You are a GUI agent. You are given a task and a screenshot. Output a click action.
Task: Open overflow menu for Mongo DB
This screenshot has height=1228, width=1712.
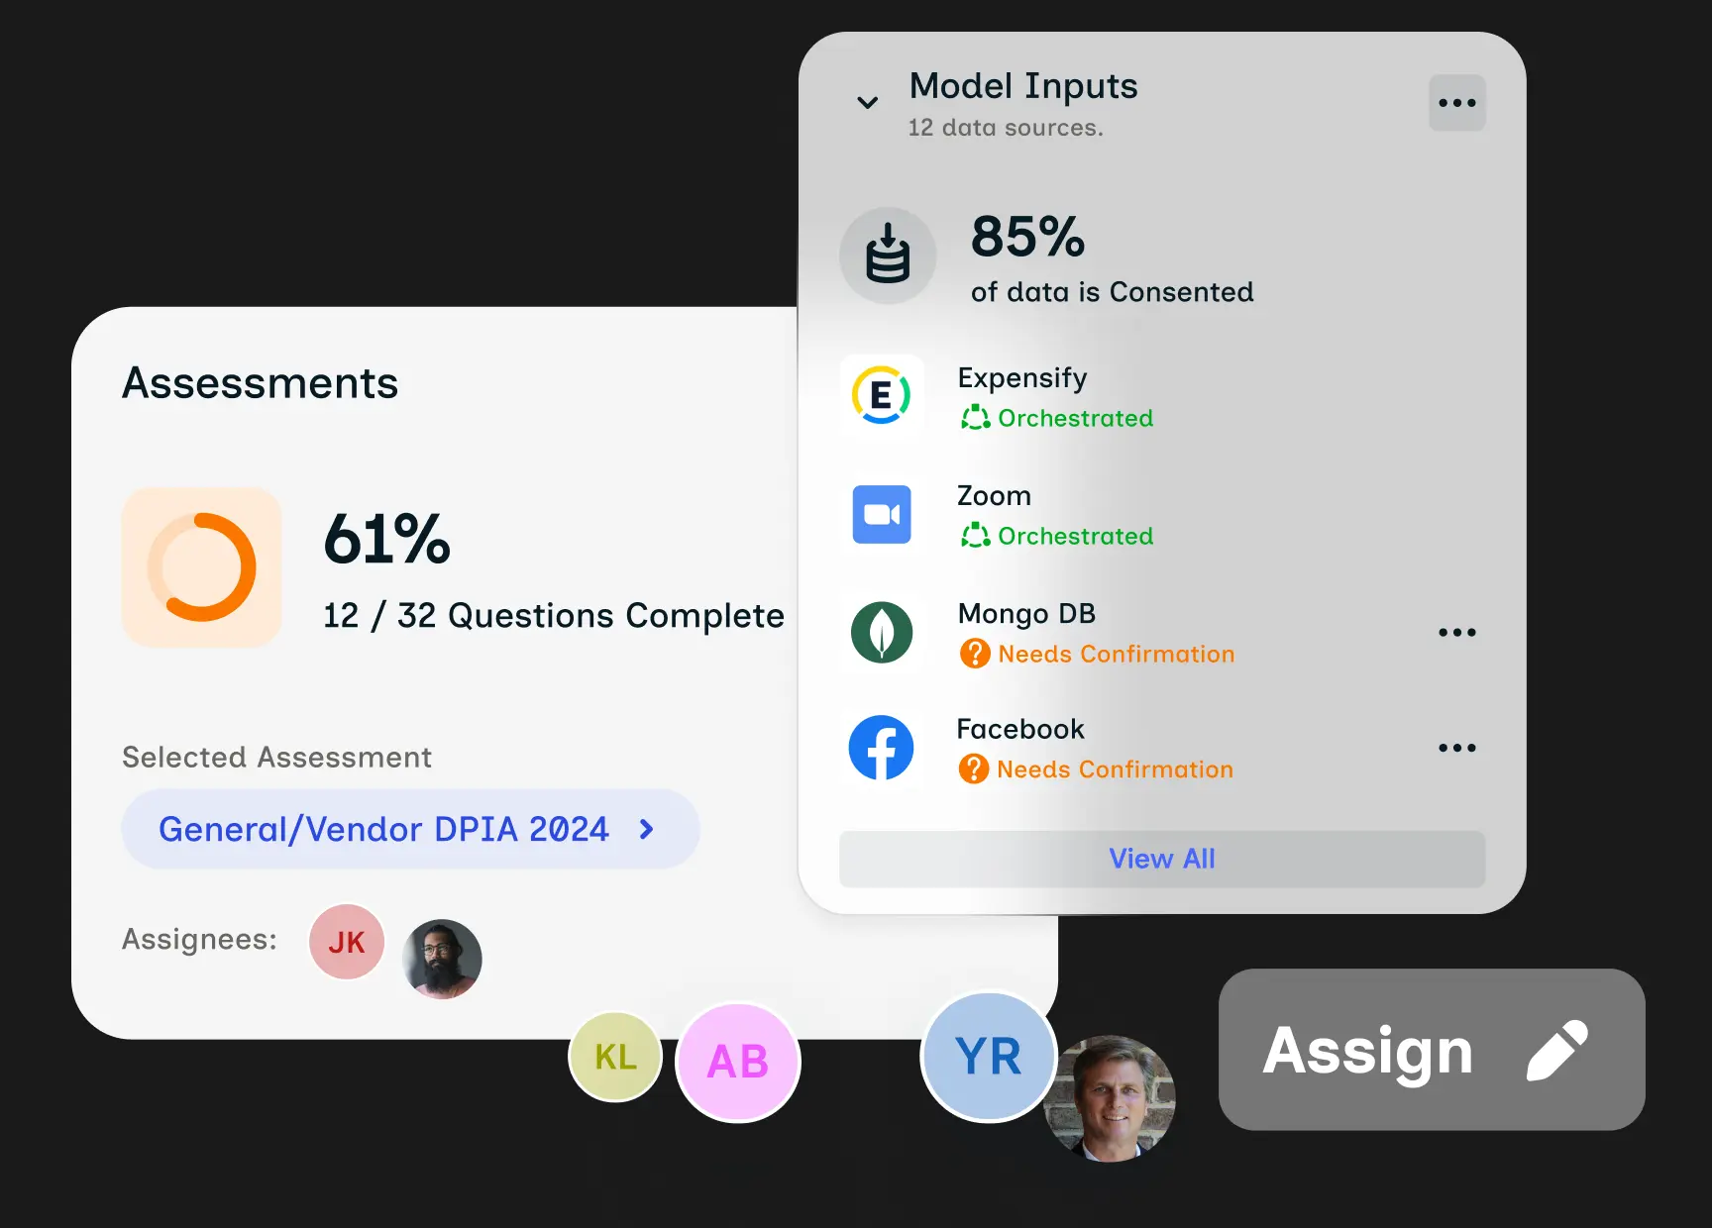(1456, 632)
